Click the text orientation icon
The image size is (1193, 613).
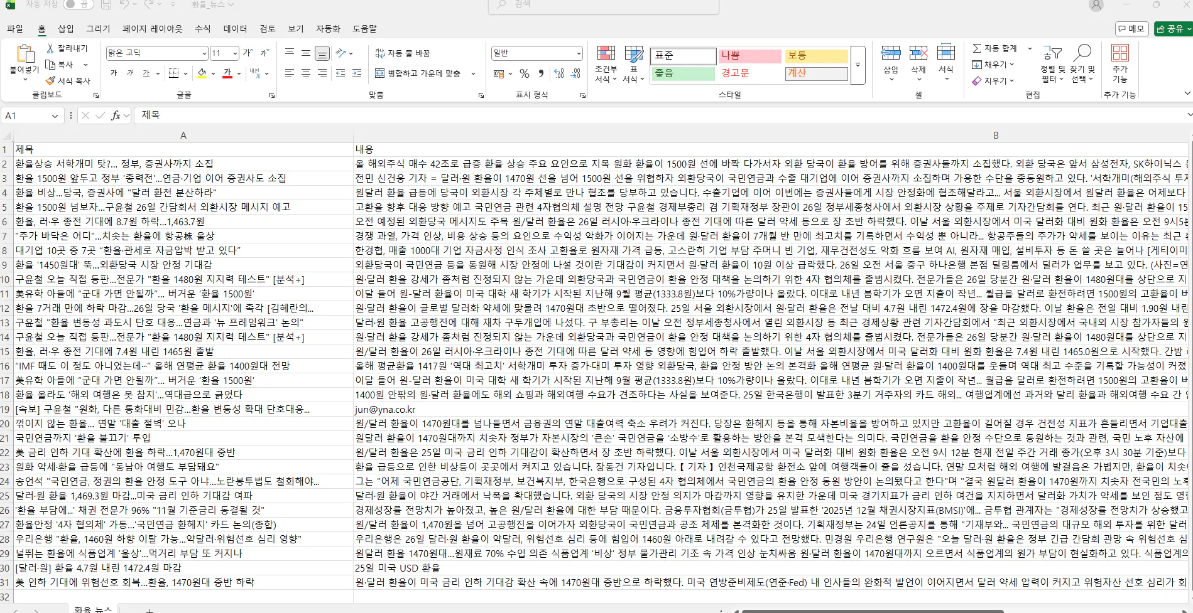click(x=341, y=53)
